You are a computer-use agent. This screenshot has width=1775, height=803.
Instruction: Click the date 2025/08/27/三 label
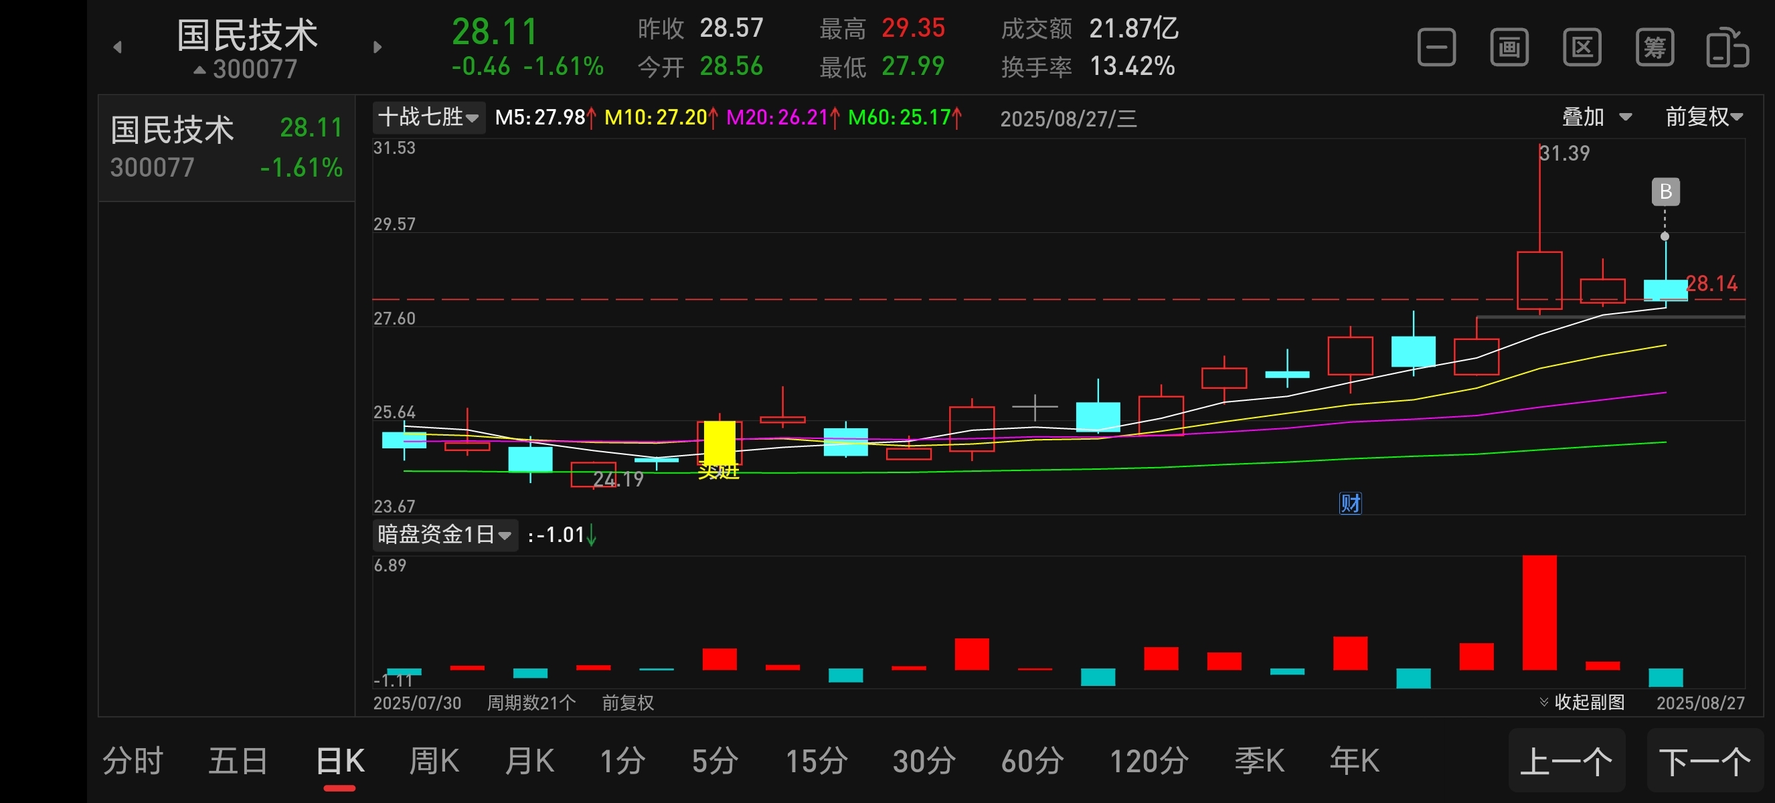coord(1069,118)
